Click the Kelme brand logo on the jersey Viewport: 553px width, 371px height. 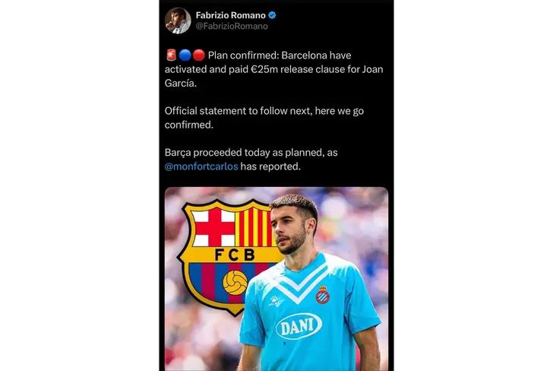(x=276, y=301)
